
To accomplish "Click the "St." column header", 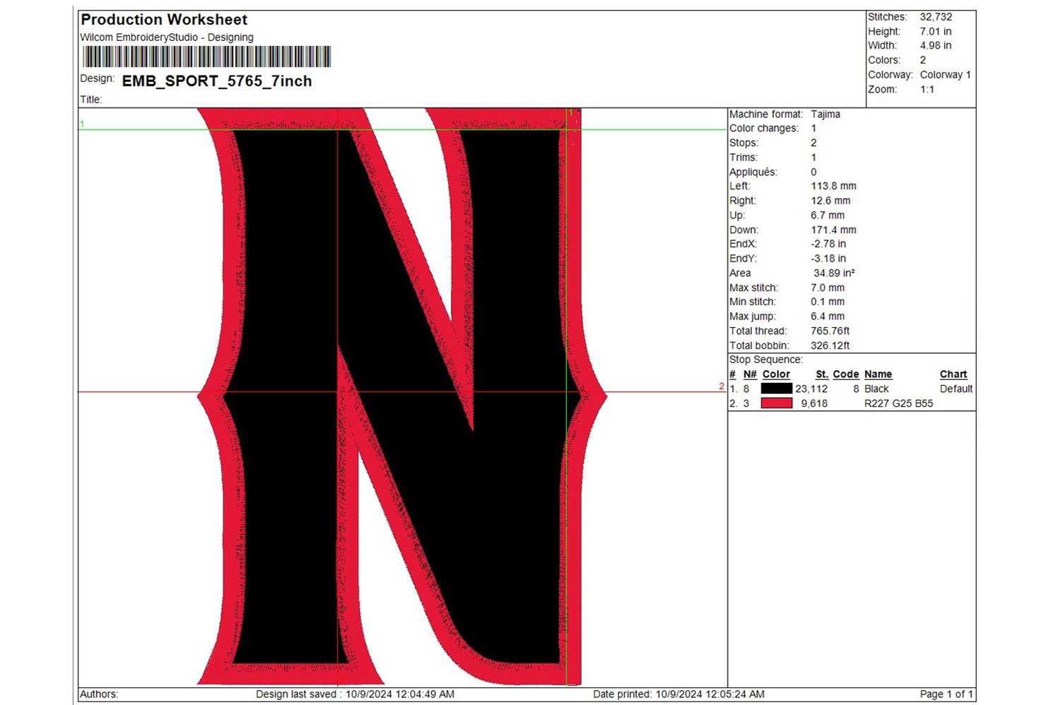I will pos(822,374).
